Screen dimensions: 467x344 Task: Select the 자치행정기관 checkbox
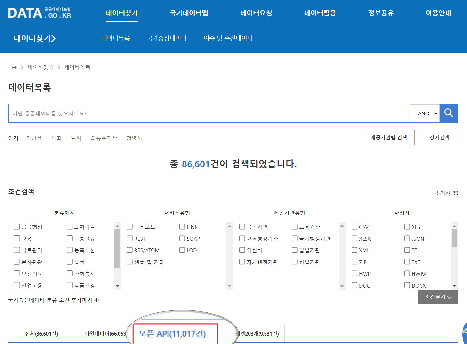[x=242, y=262]
